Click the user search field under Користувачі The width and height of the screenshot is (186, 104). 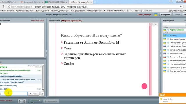[x=174, y=24]
